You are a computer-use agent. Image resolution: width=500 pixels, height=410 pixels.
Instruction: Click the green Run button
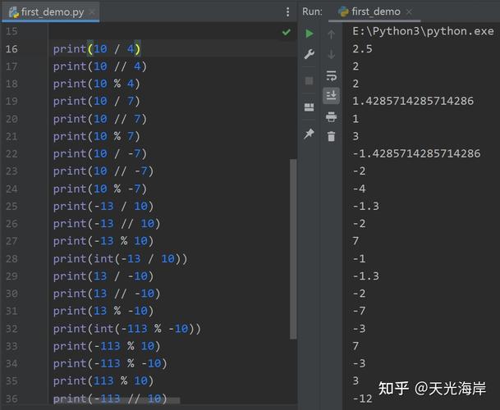tap(309, 34)
